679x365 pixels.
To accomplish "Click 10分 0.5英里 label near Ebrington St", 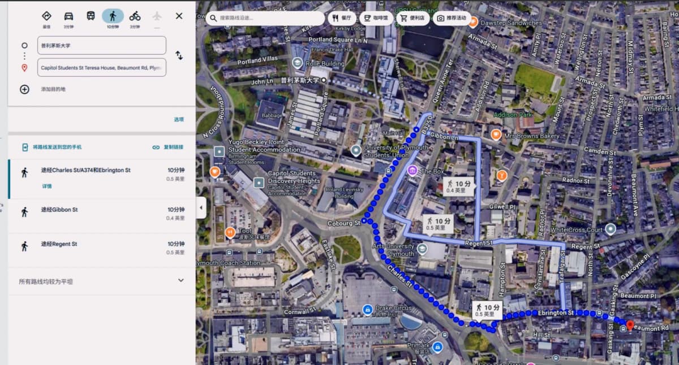I will [488, 310].
